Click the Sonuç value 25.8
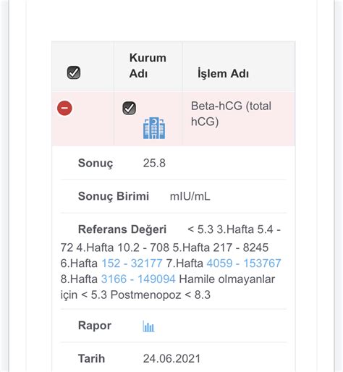 click(x=154, y=163)
